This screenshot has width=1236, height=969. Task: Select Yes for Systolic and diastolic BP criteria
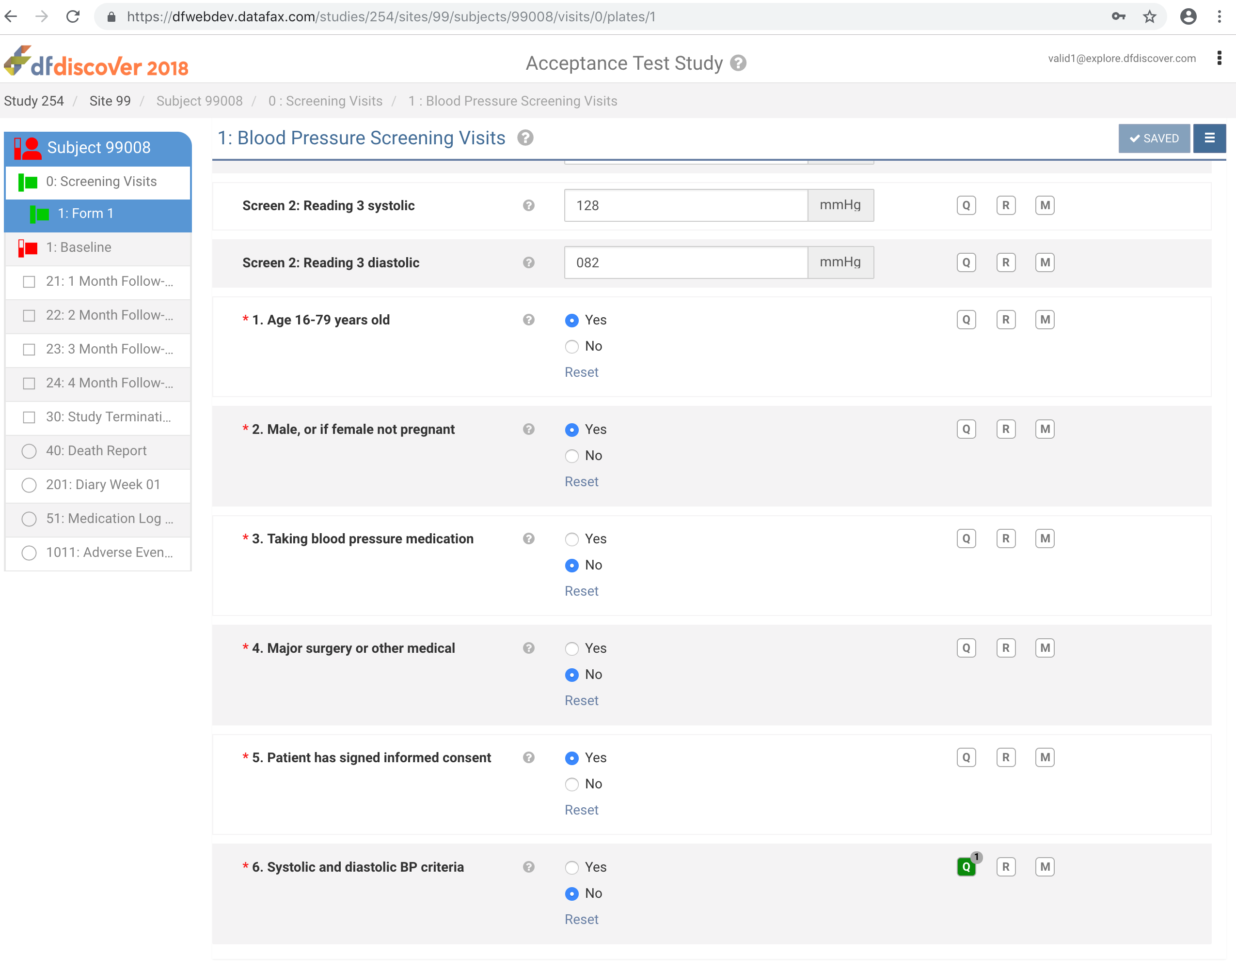[x=572, y=867]
